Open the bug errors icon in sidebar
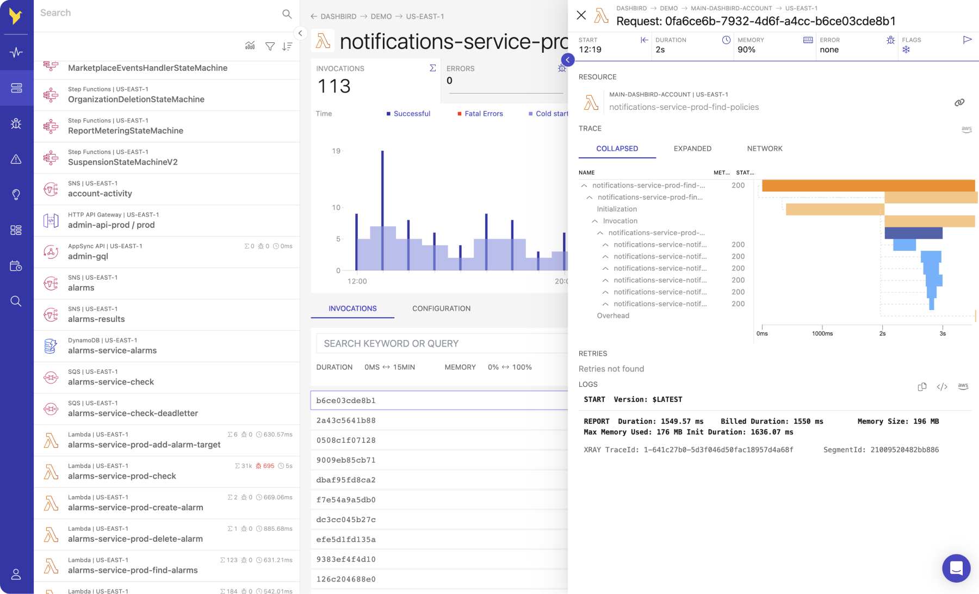 pyautogui.click(x=16, y=123)
